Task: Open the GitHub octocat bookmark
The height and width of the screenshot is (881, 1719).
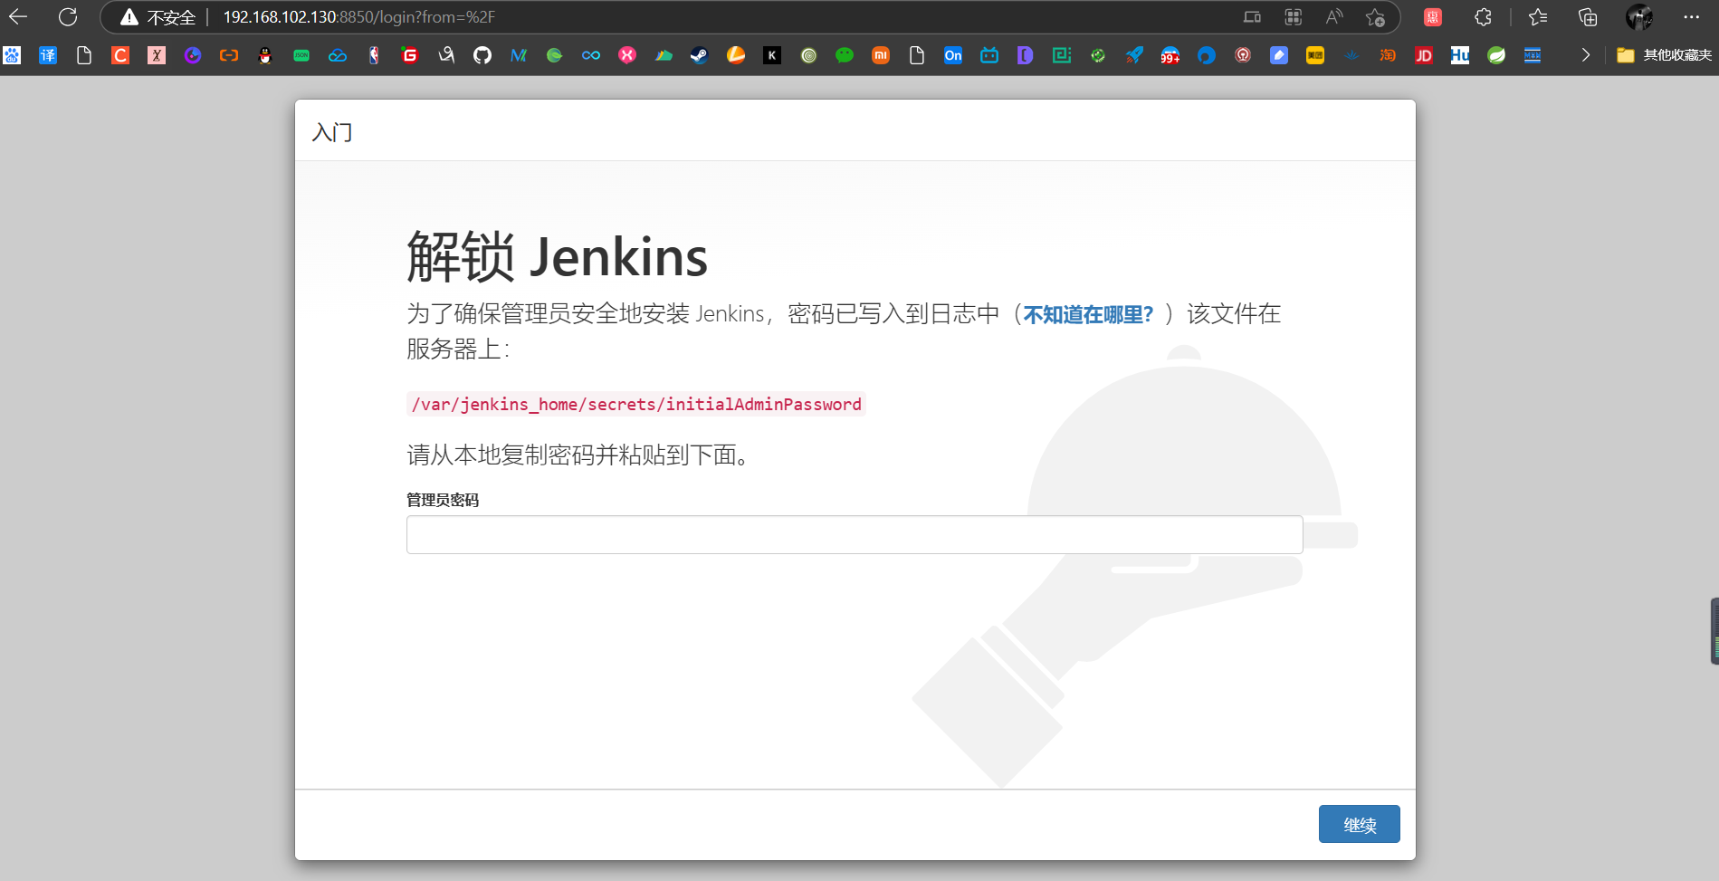Action: [482, 55]
